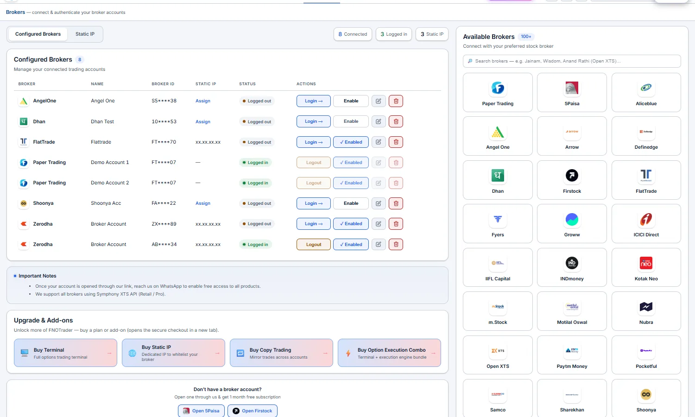Logout of Zerodha account AB****34
This screenshot has height=417, width=695.
click(314, 244)
